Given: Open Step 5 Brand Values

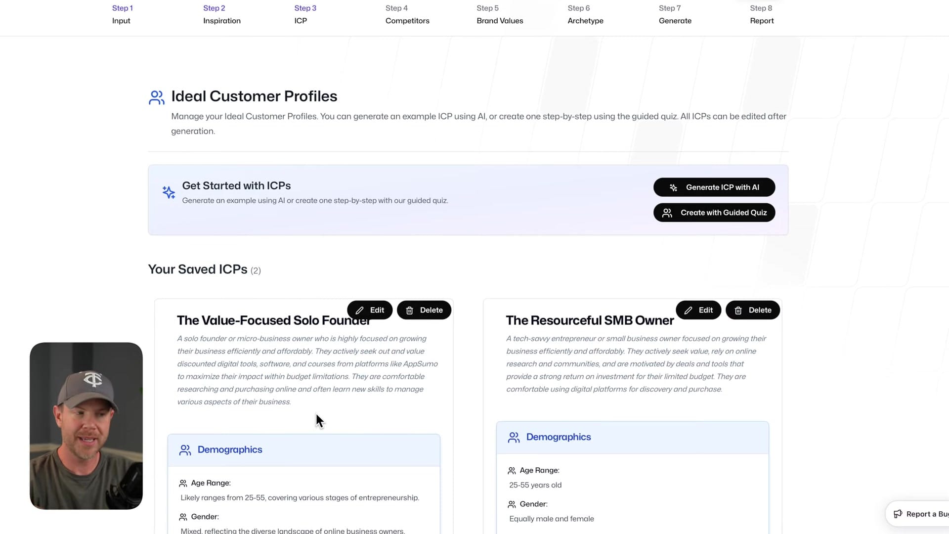Looking at the screenshot, I should pos(500,14).
